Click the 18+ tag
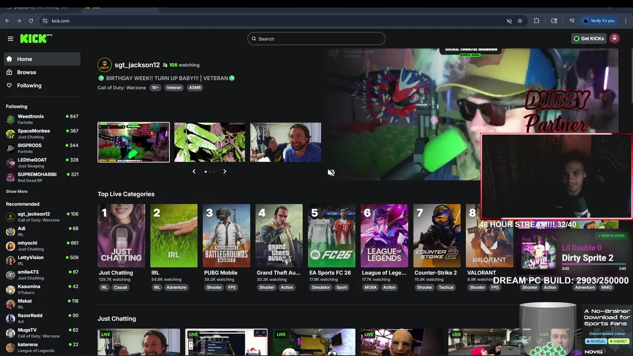This screenshot has width=633, height=356. coord(155,88)
